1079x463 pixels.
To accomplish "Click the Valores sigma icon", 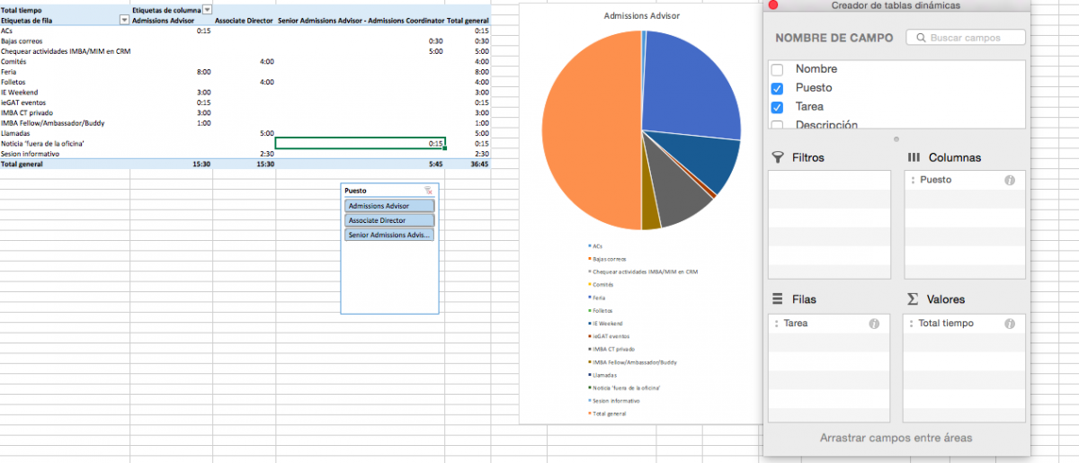I will click(x=913, y=299).
